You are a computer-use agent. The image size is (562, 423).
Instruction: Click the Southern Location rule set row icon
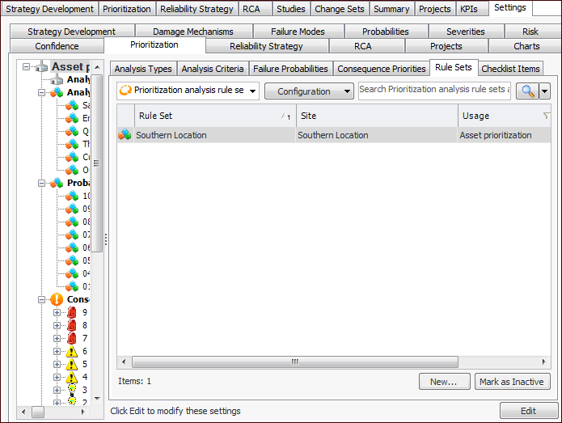[x=125, y=135]
